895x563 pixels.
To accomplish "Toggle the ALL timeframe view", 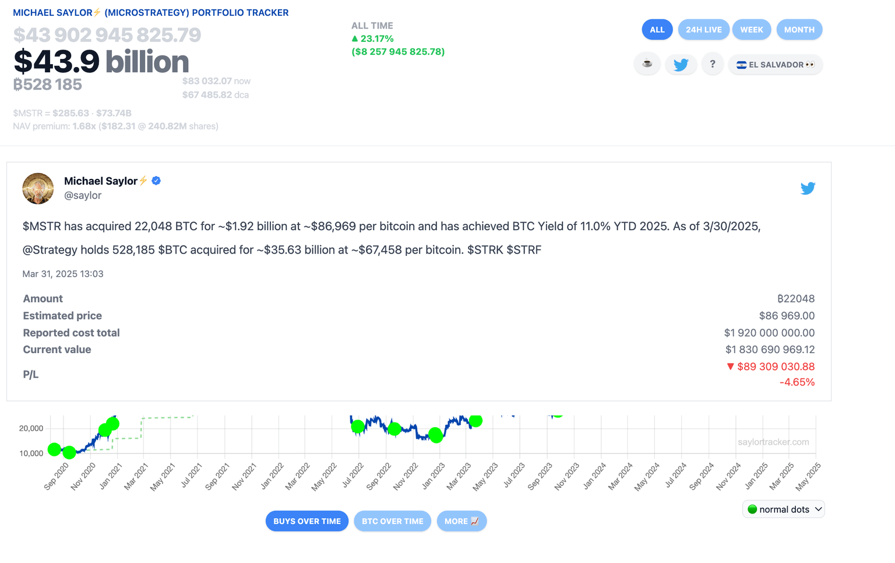I will (657, 29).
